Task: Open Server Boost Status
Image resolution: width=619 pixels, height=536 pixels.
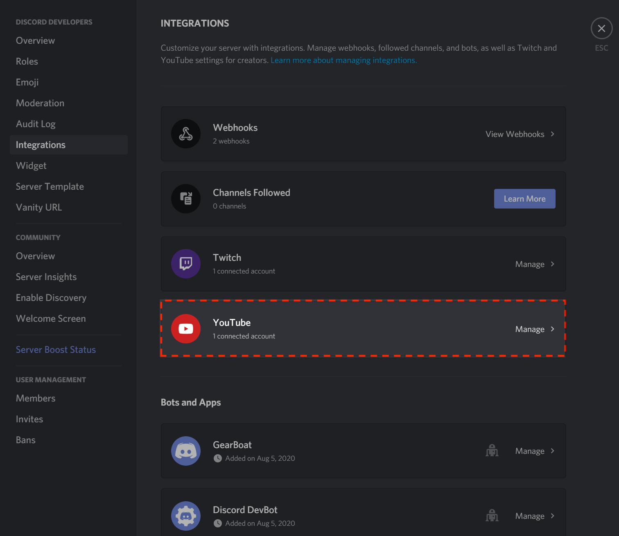Action: click(x=69, y=350)
